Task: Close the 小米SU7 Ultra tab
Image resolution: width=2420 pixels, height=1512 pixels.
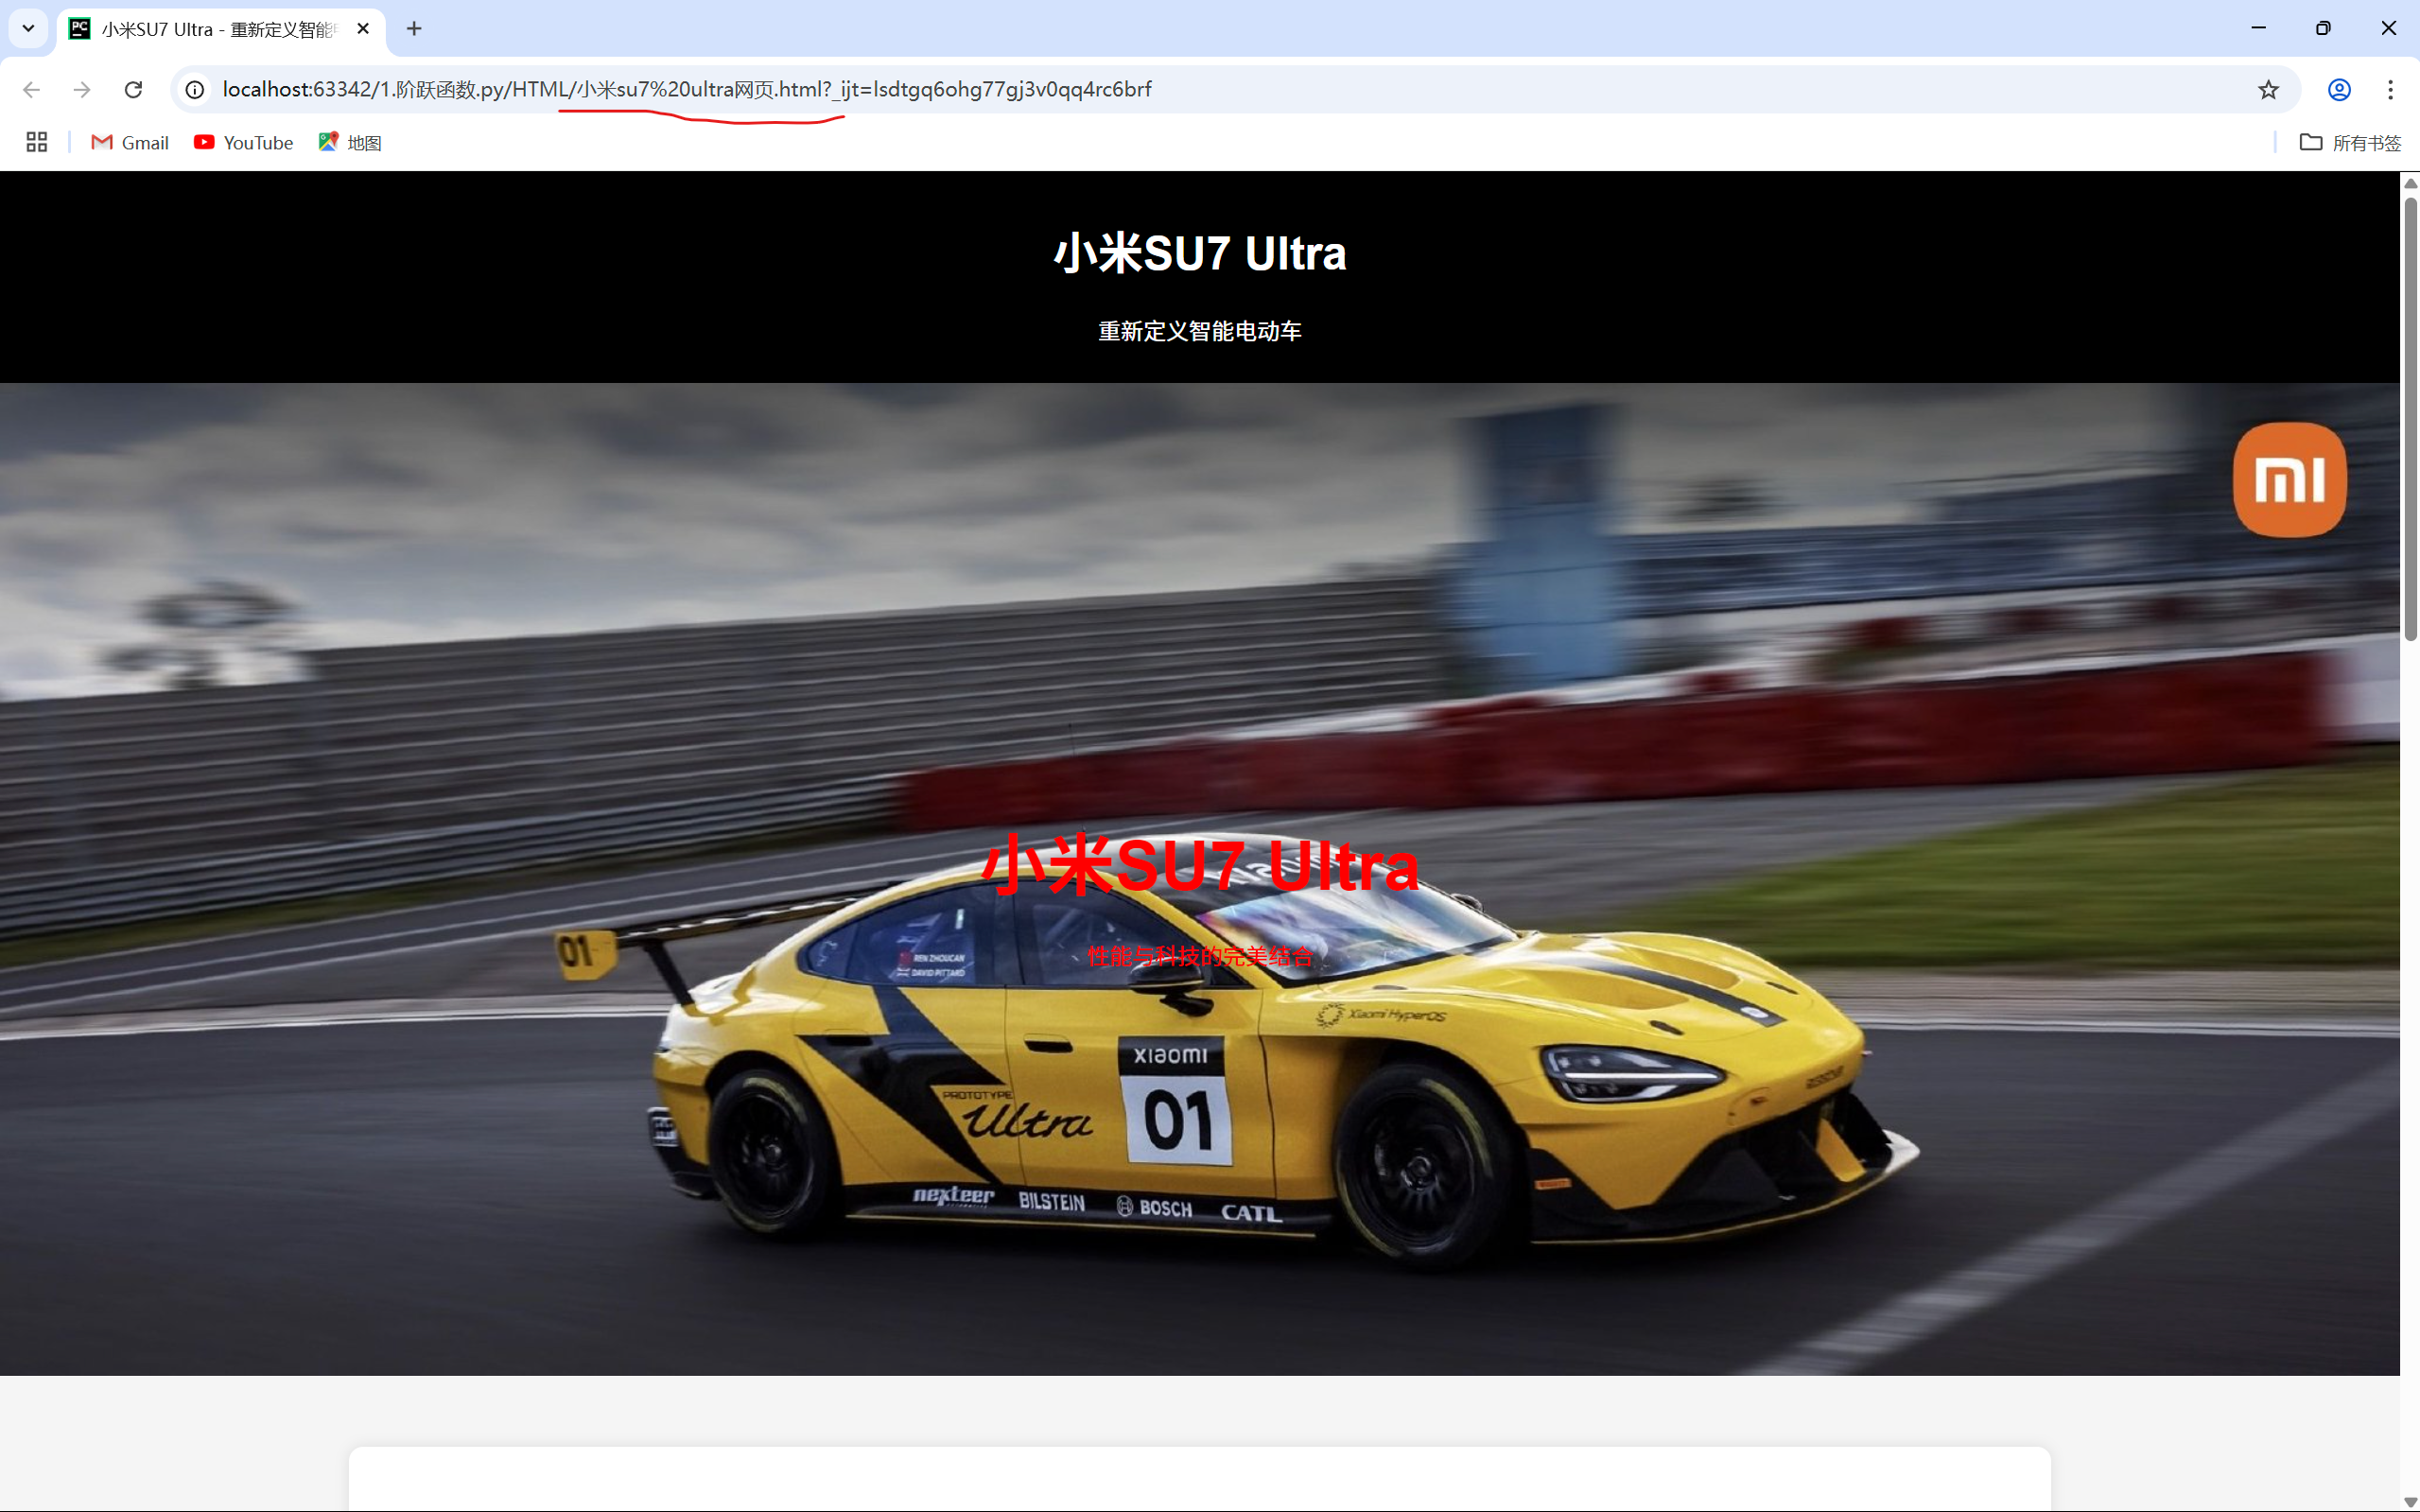Action: tap(363, 29)
